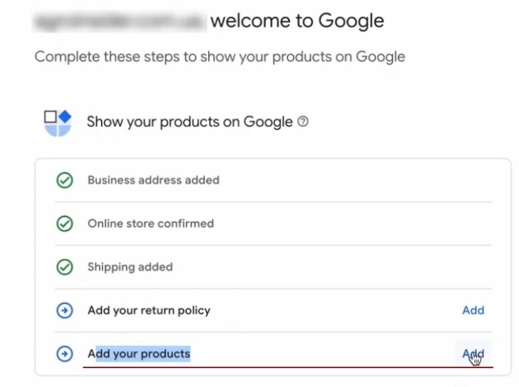
Task: Click green checkmark next to Shipping added
Action: click(65, 267)
